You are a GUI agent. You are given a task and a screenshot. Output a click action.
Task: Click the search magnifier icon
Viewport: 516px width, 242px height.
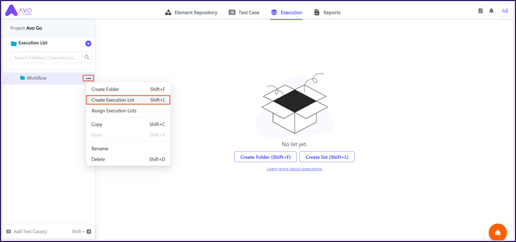point(87,57)
